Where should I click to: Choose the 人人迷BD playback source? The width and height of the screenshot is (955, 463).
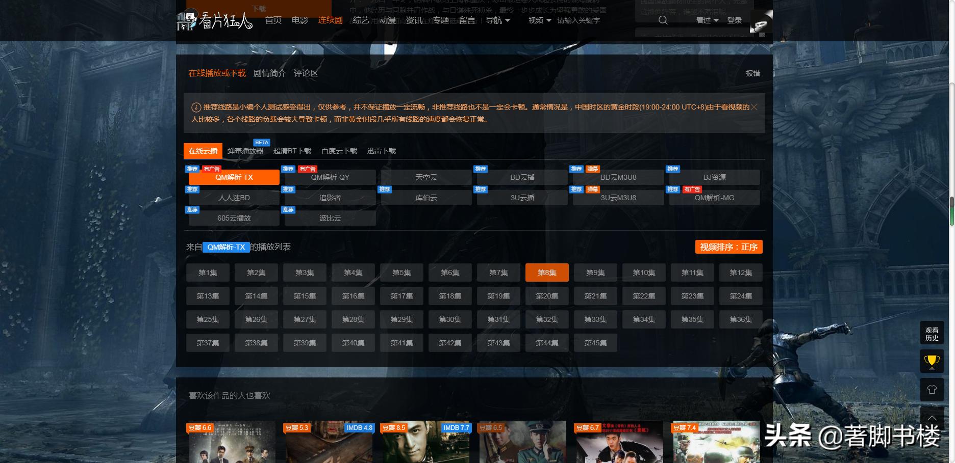[234, 198]
